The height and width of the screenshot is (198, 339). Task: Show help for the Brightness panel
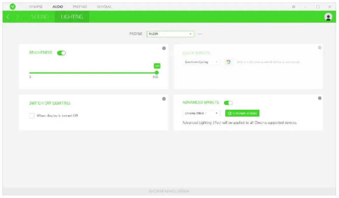point(164,48)
